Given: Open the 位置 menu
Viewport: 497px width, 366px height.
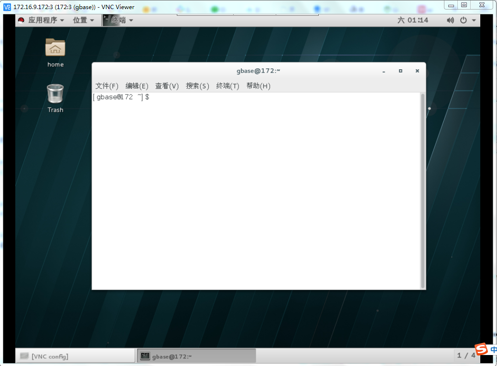Looking at the screenshot, I should pyautogui.click(x=83, y=20).
